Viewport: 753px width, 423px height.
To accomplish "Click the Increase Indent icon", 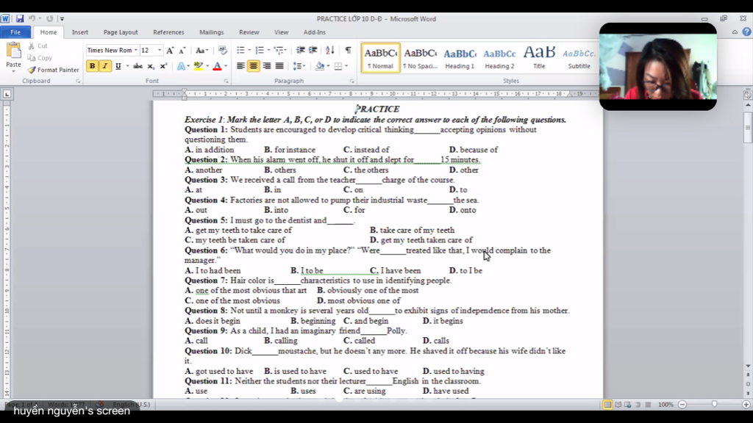I will 313,51.
